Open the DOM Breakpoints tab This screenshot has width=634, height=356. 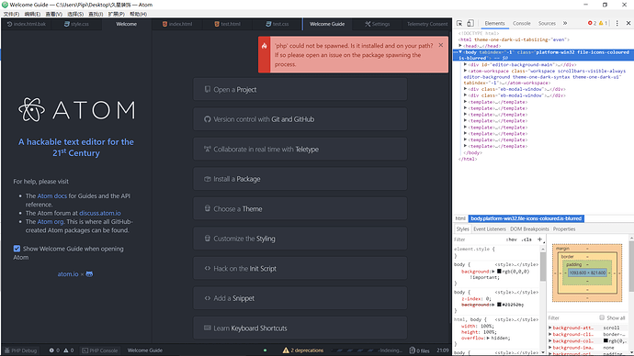[x=529, y=228]
